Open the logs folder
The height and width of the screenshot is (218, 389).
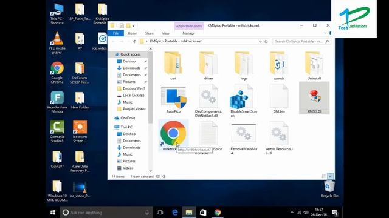[x=244, y=65]
